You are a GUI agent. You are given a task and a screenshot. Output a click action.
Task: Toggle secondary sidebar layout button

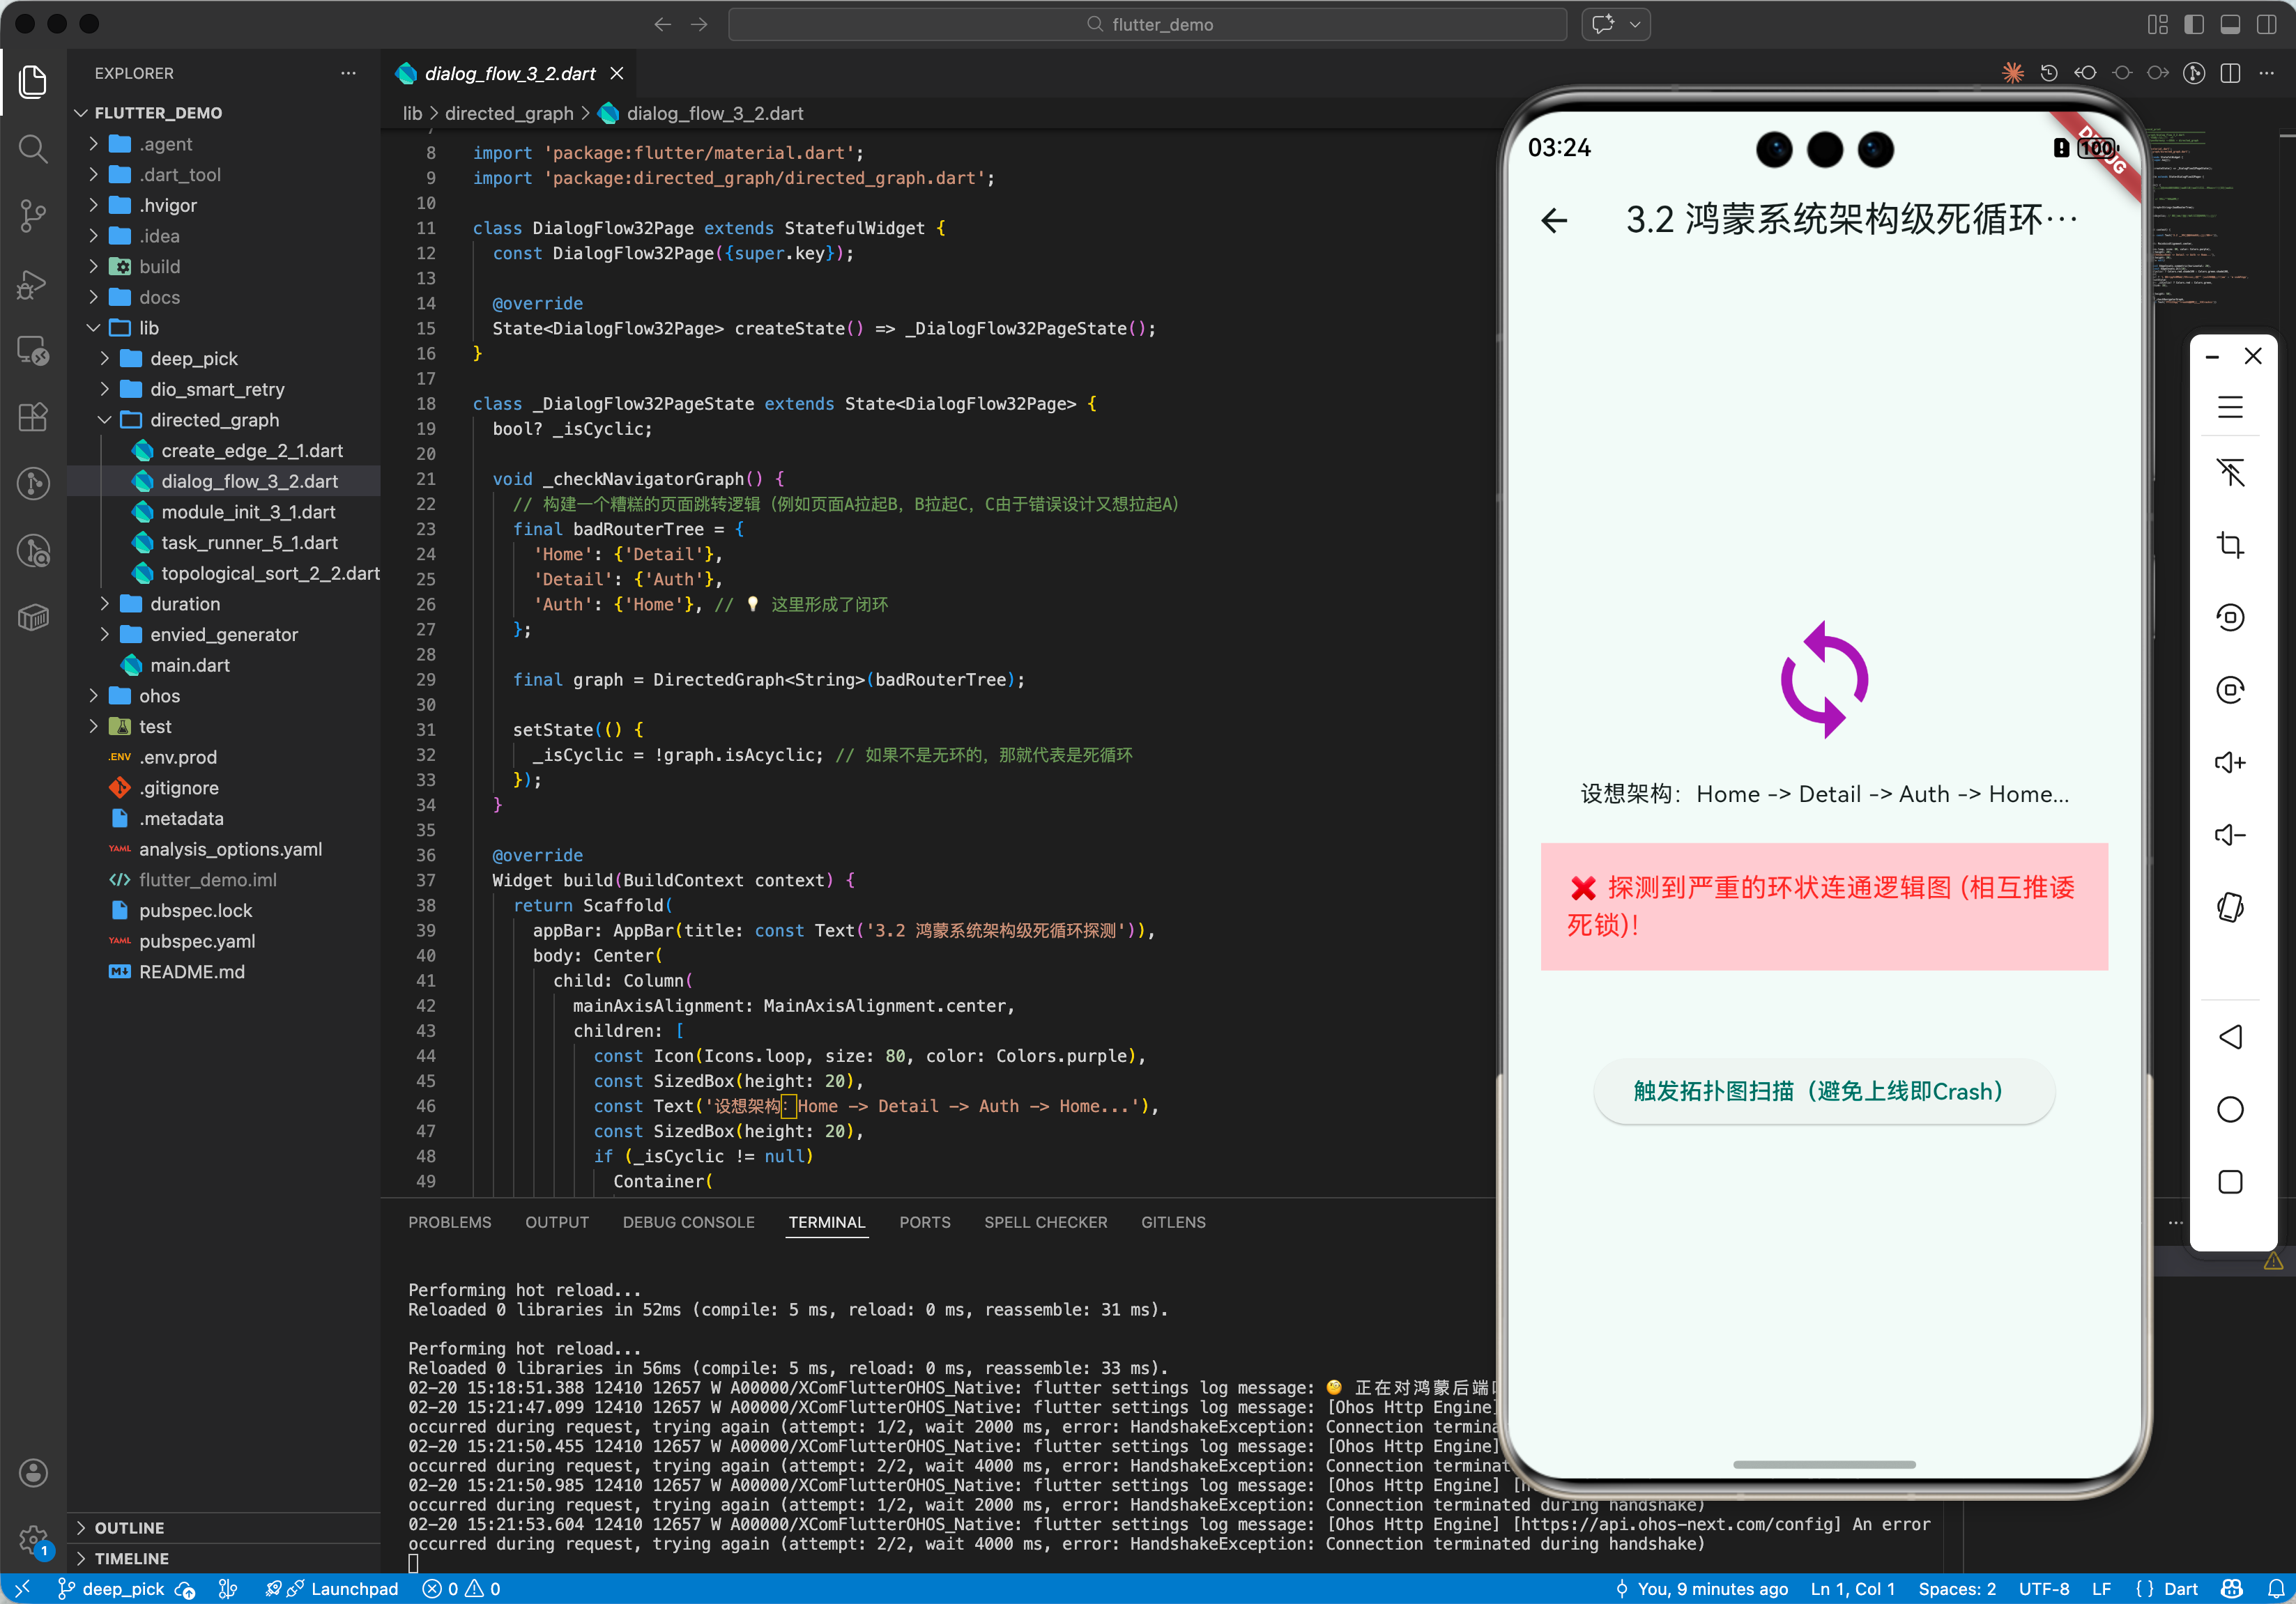[x=2266, y=25]
